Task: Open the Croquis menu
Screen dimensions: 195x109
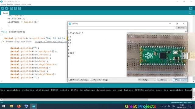Action: click(17, 5)
